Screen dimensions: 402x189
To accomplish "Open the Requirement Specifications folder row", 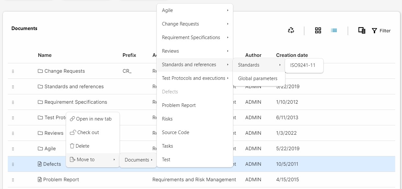I will point(75,102).
